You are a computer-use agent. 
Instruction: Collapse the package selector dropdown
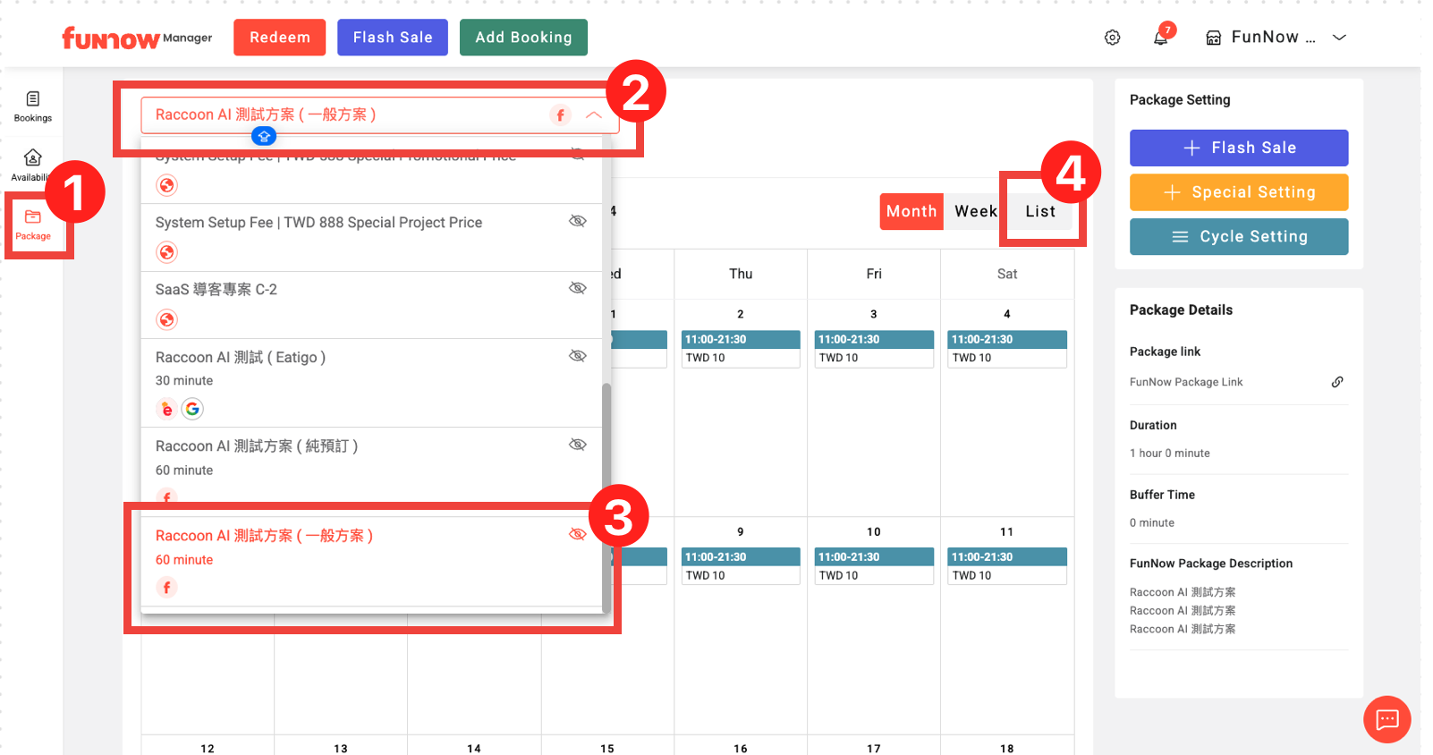pos(593,115)
